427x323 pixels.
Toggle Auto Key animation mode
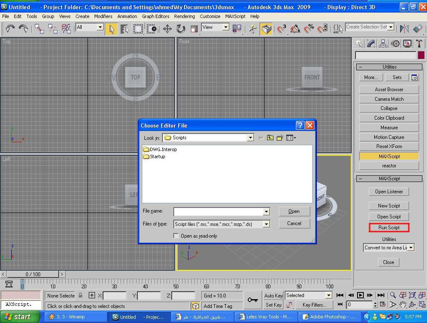pyautogui.click(x=273, y=295)
